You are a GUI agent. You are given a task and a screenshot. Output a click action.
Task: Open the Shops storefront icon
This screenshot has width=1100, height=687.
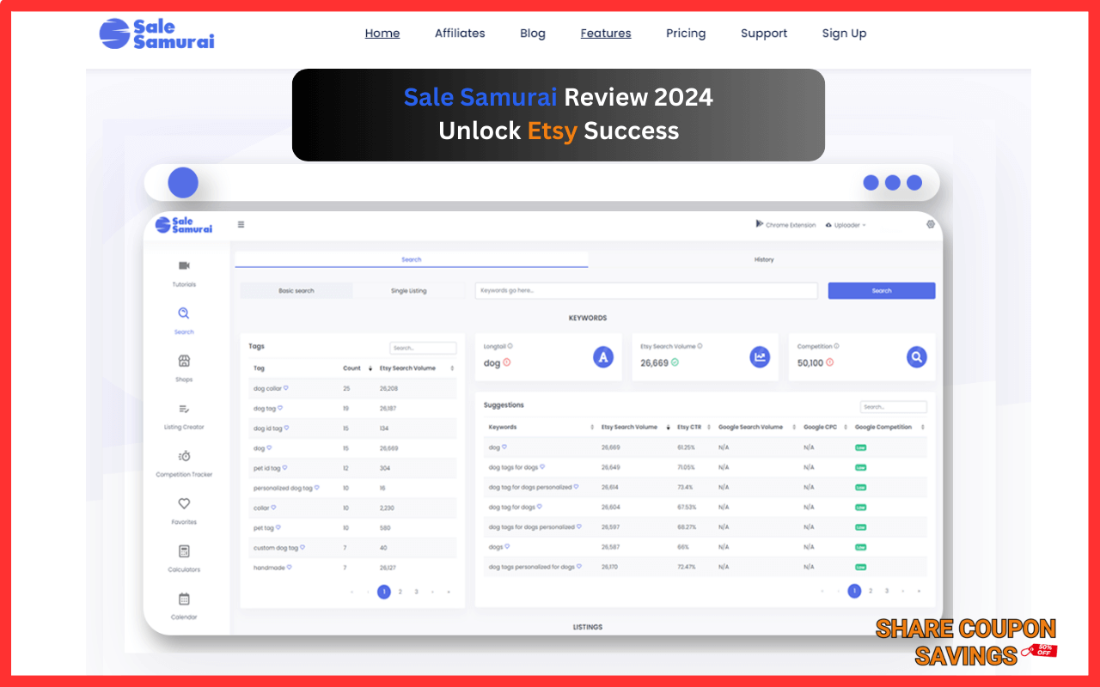(x=184, y=361)
